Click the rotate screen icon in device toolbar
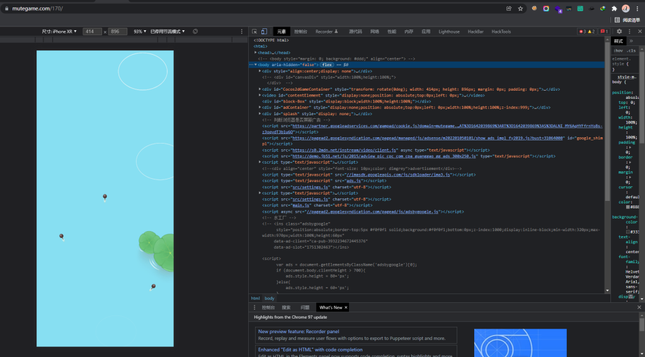645x357 pixels. click(195, 31)
